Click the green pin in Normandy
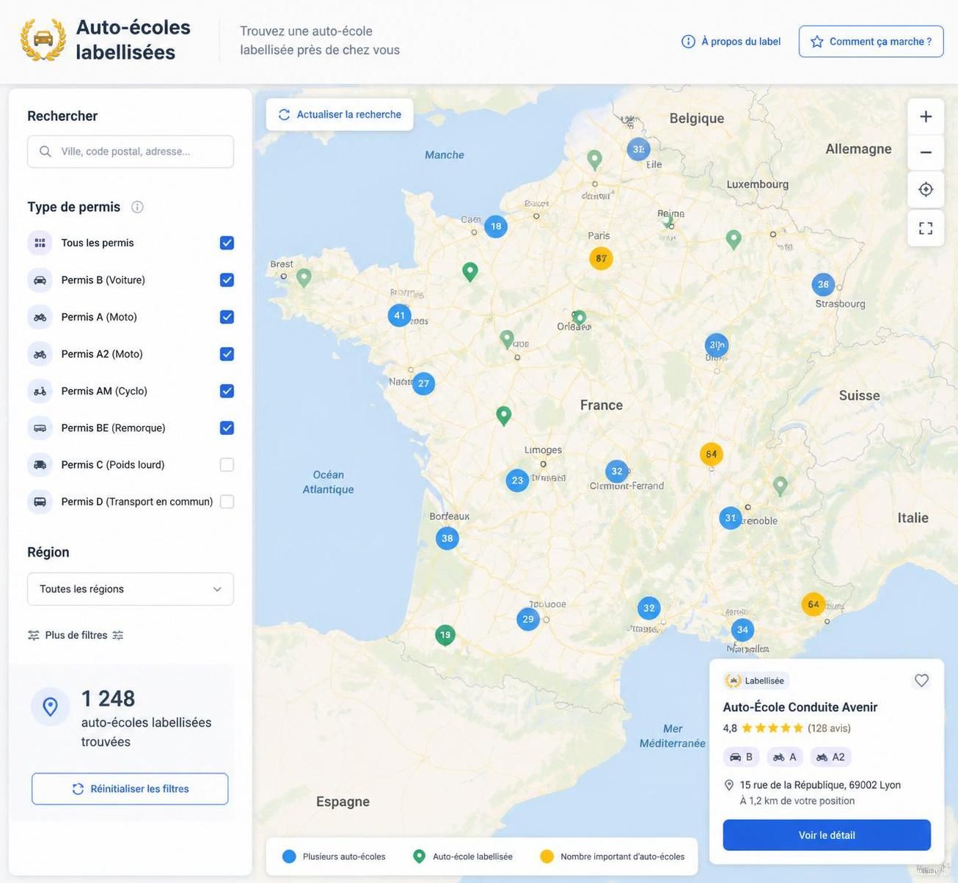 coord(470,271)
